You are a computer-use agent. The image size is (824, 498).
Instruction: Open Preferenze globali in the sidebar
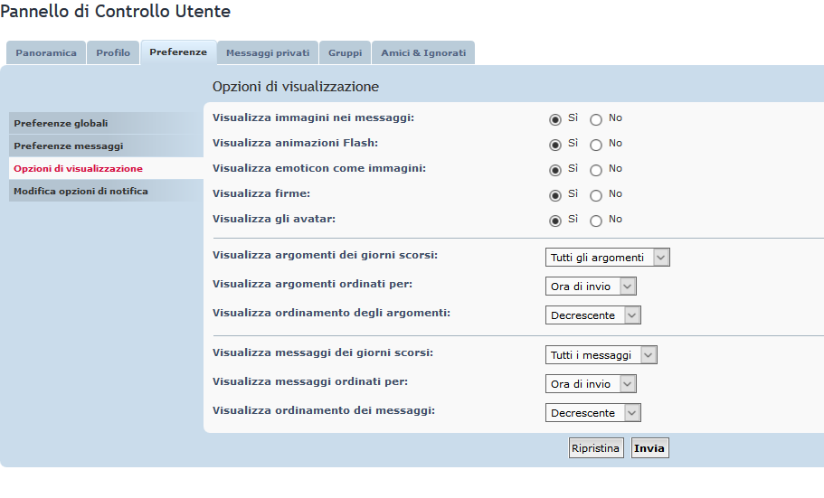click(x=61, y=123)
